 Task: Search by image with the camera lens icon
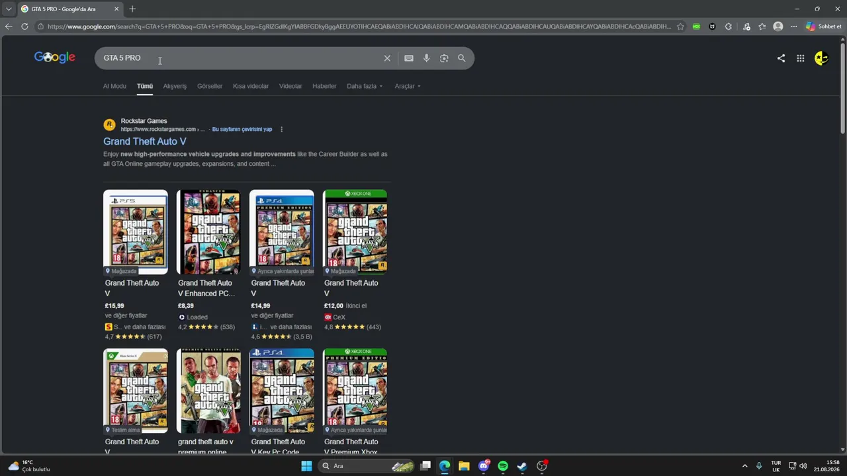444,58
